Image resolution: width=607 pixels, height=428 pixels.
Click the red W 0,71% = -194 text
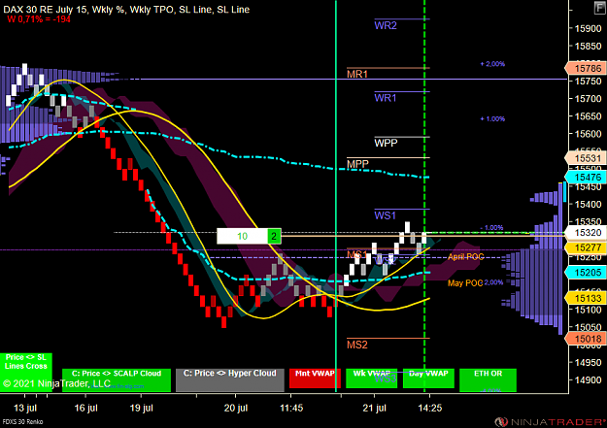(39, 19)
